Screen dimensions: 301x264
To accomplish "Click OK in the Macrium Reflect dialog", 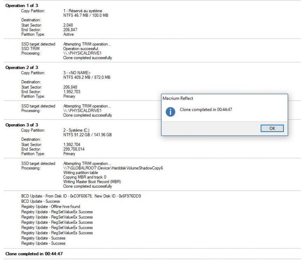I will [272, 128].
